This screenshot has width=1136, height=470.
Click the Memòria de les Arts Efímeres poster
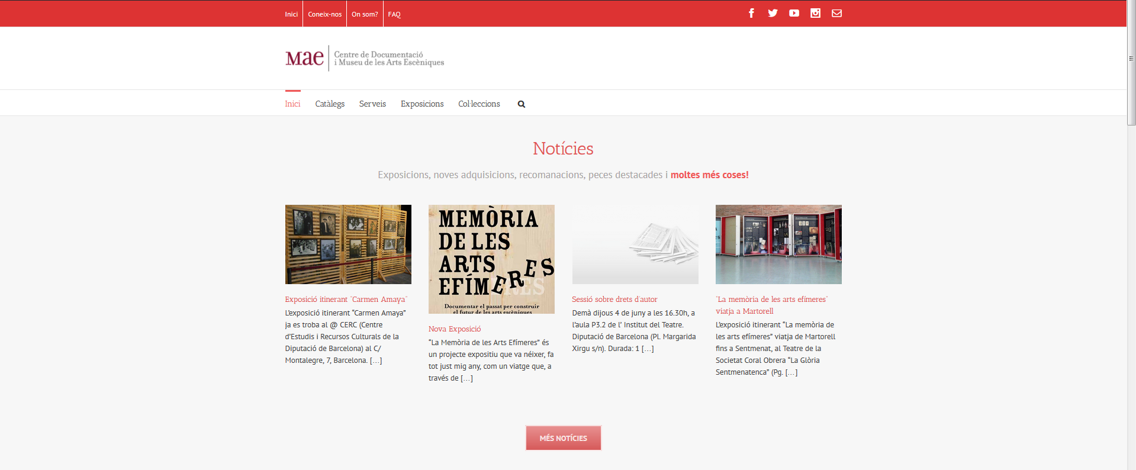[x=491, y=259]
